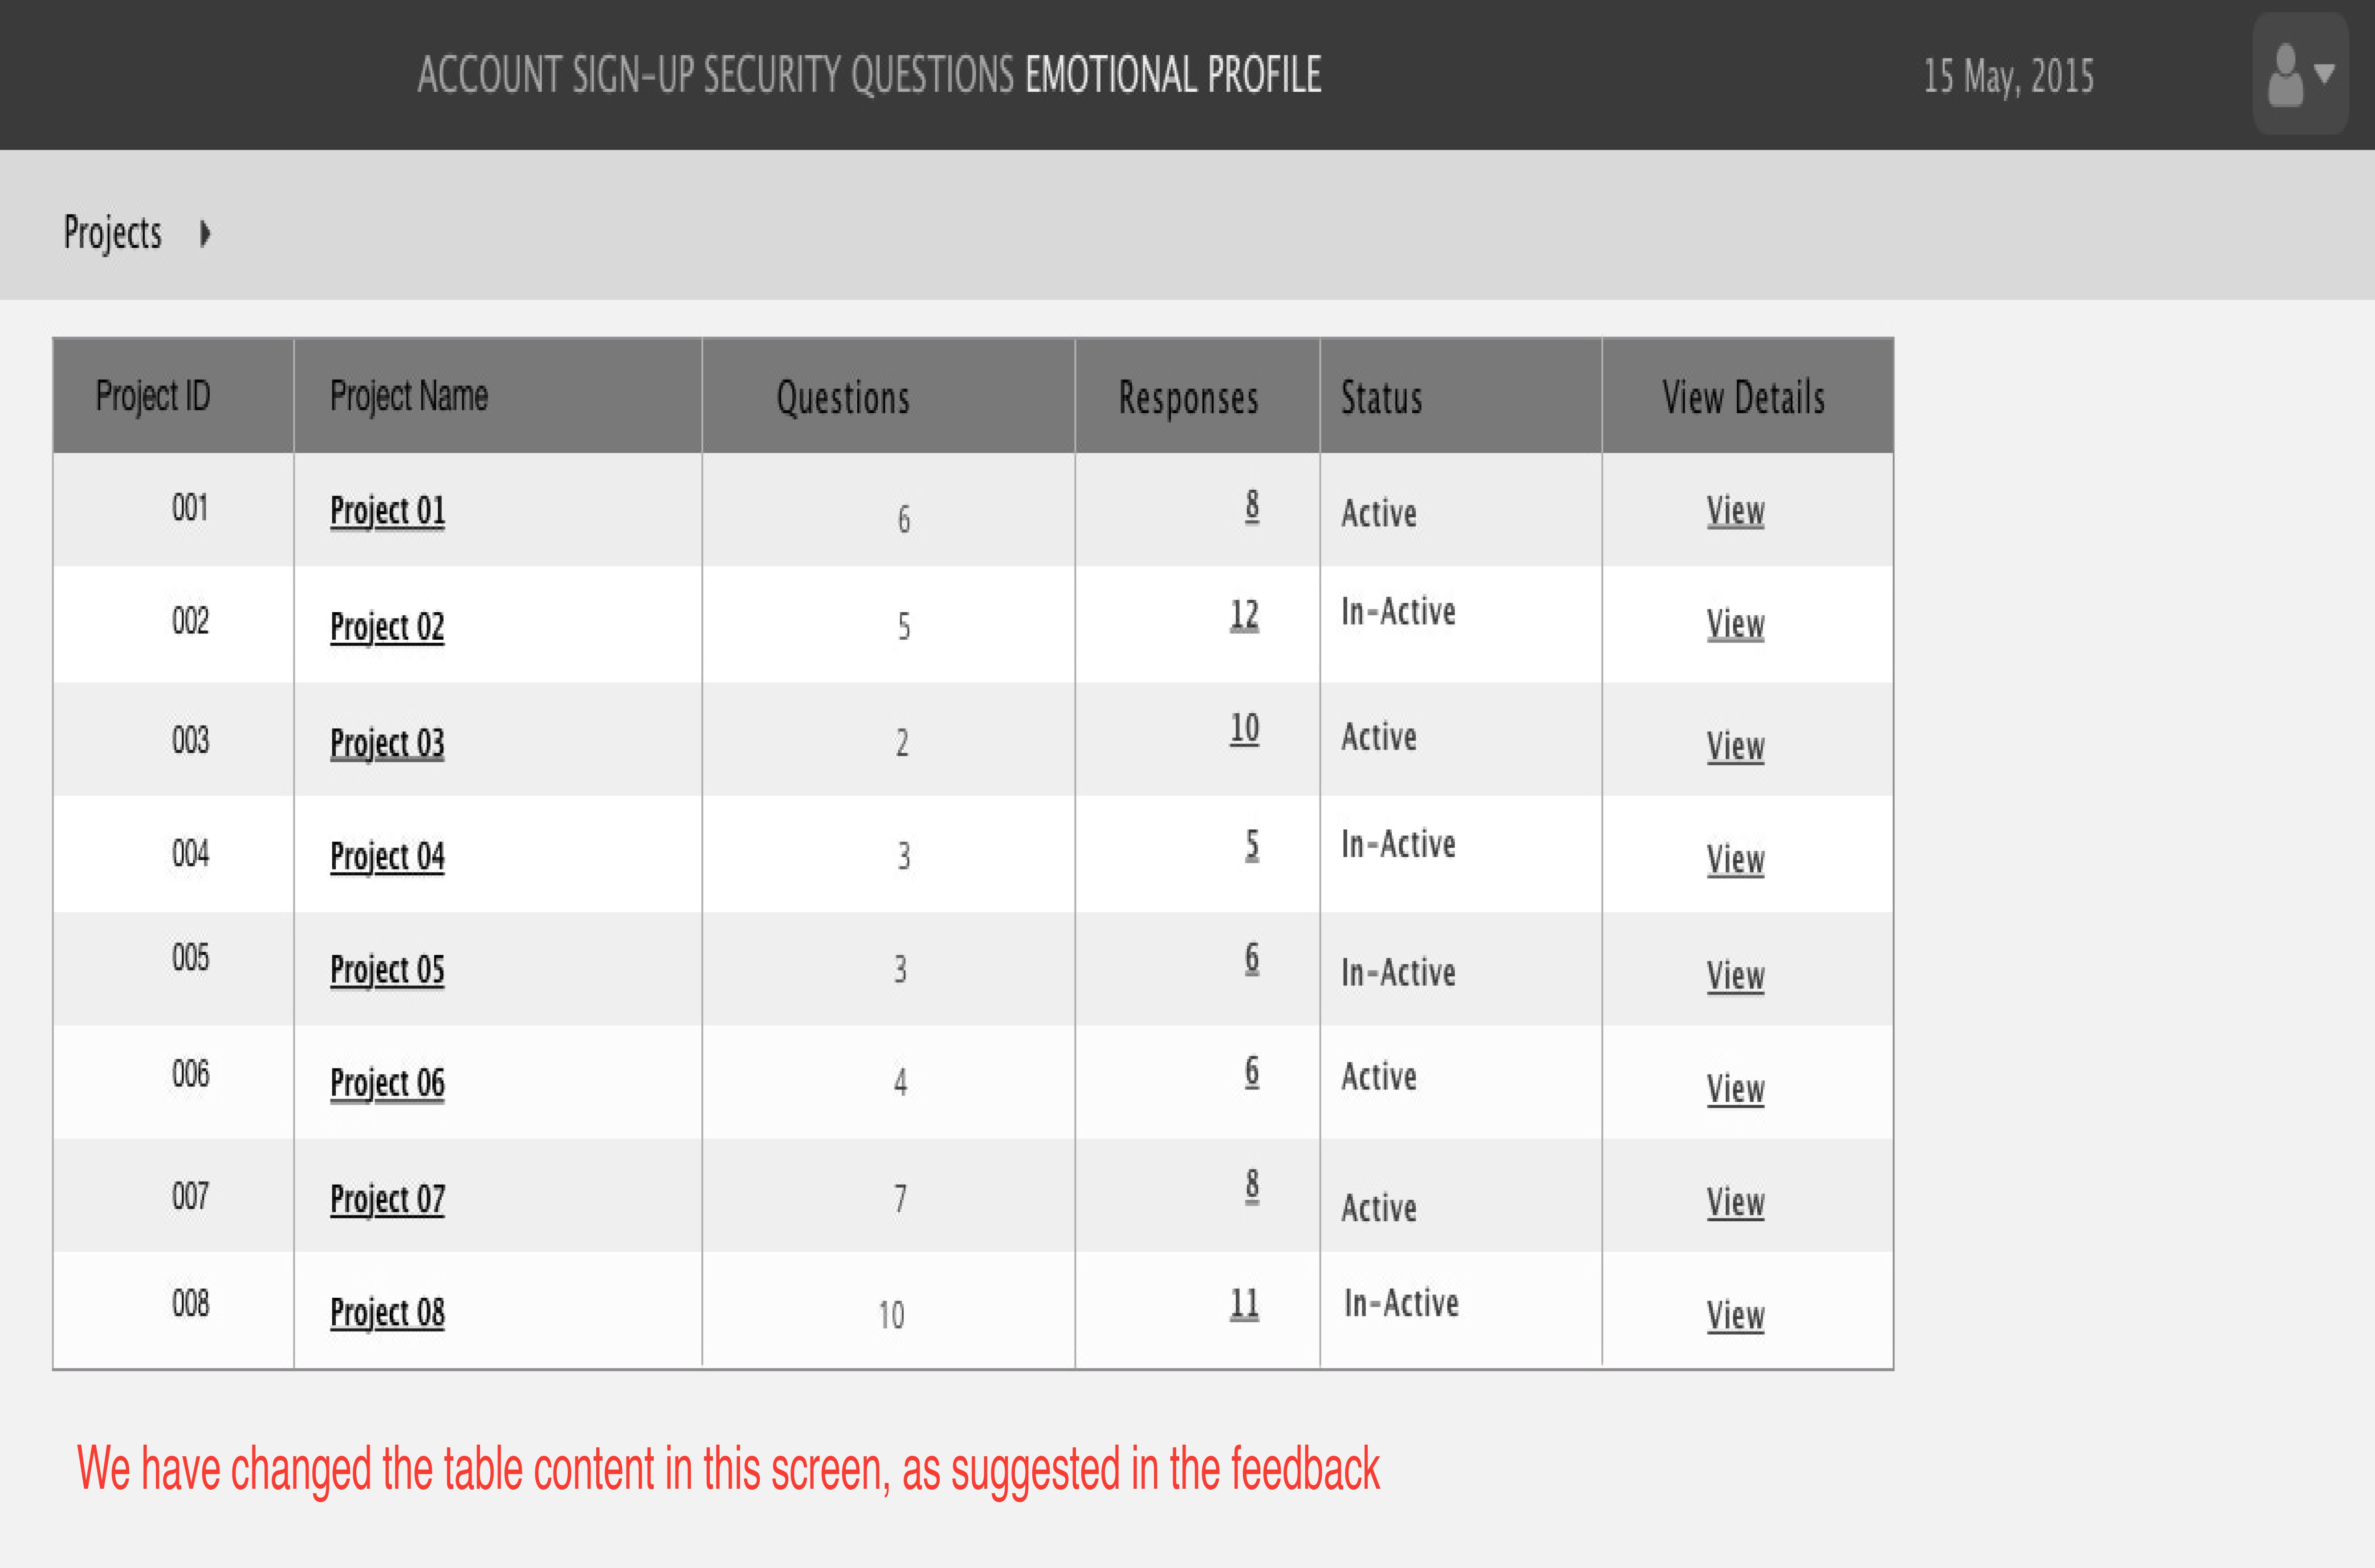Switch to Security Questions tab
The image size is (2375, 1568).
859,75
